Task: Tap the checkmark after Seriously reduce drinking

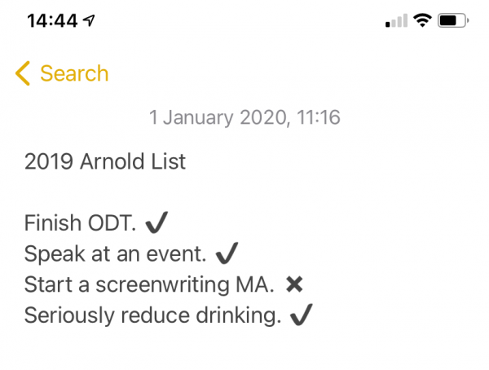Action: point(301,315)
